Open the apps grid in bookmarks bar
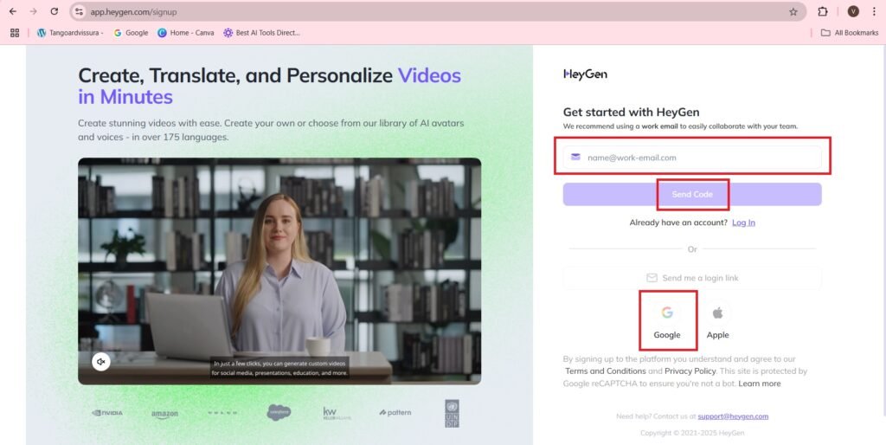 pos(15,33)
